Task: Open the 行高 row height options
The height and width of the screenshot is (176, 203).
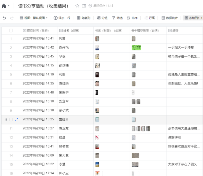Action: (x=149, y=18)
